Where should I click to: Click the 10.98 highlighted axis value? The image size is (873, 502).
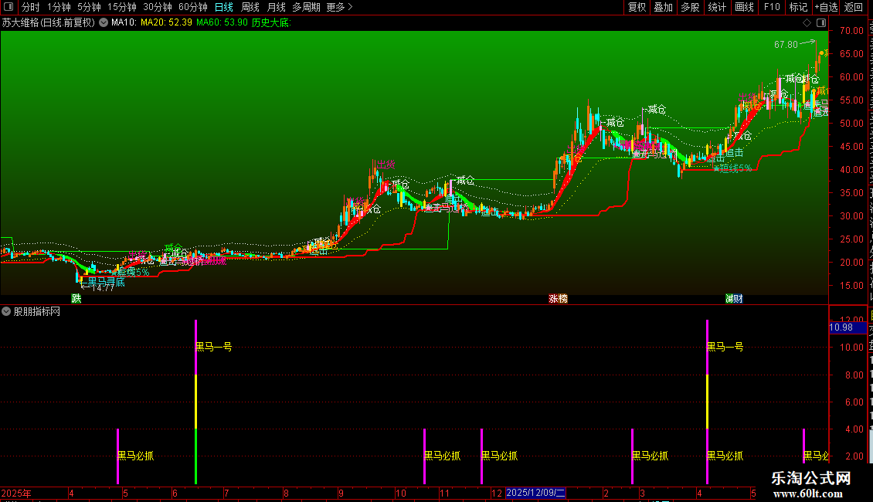click(x=848, y=327)
